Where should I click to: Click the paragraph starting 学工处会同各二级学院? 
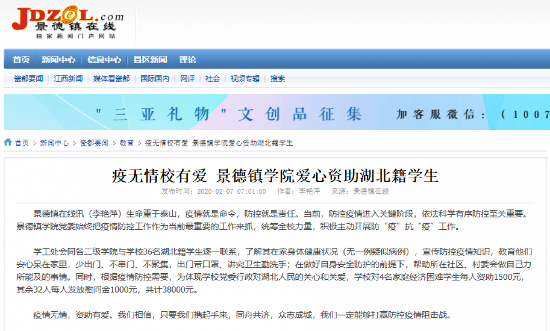click(x=275, y=271)
